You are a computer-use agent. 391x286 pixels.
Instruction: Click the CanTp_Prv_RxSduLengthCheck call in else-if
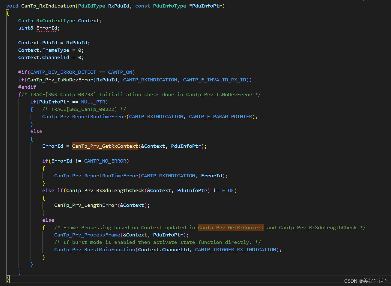click(105, 191)
